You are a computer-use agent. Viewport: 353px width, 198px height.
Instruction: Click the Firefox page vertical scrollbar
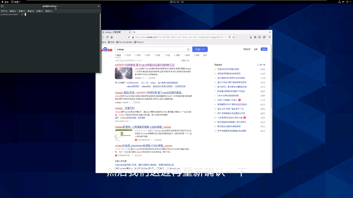coord(271,76)
